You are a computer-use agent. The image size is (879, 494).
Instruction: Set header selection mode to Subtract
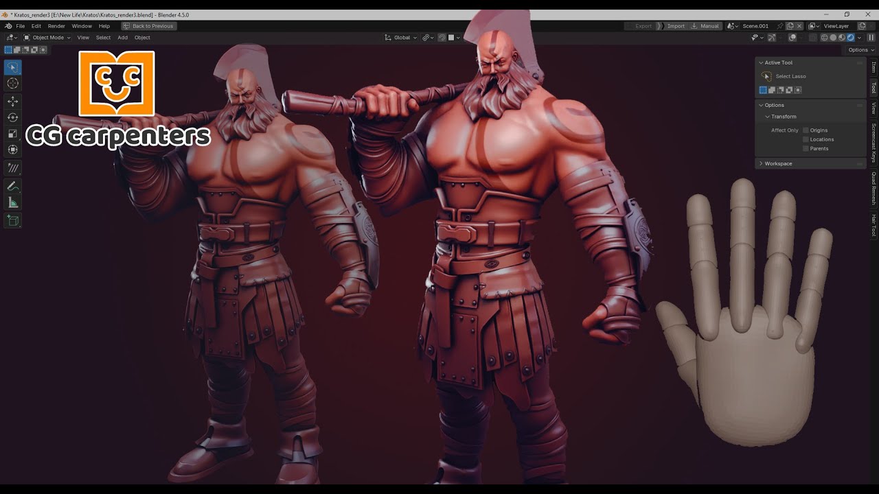[25, 49]
